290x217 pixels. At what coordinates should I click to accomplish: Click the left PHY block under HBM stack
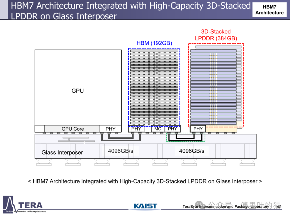click(x=136, y=129)
